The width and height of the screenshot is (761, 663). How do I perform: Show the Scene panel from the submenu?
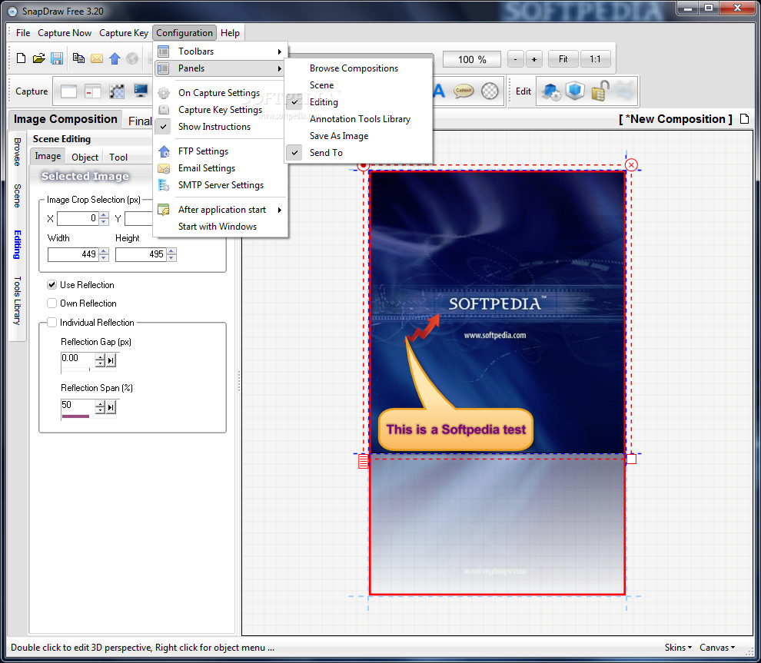click(358, 85)
